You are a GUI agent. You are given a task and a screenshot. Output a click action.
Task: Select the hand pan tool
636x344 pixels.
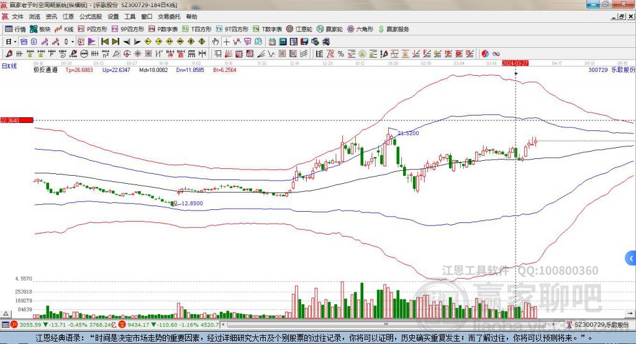point(215,42)
